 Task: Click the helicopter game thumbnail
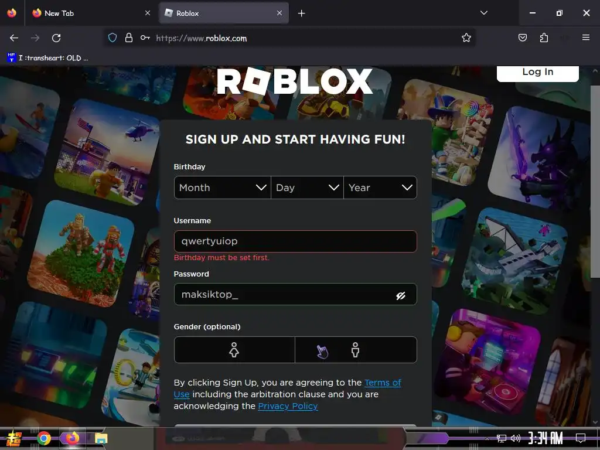point(108,152)
